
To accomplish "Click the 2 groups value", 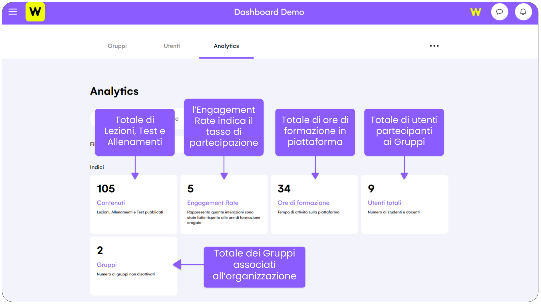I will coord(100,251).
